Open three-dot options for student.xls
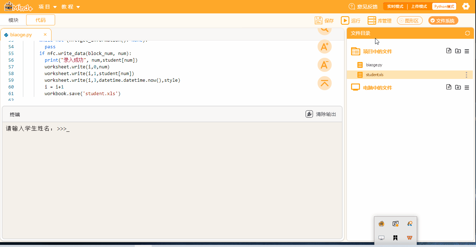This screenshot has width=476, height=247. (466, 75)
